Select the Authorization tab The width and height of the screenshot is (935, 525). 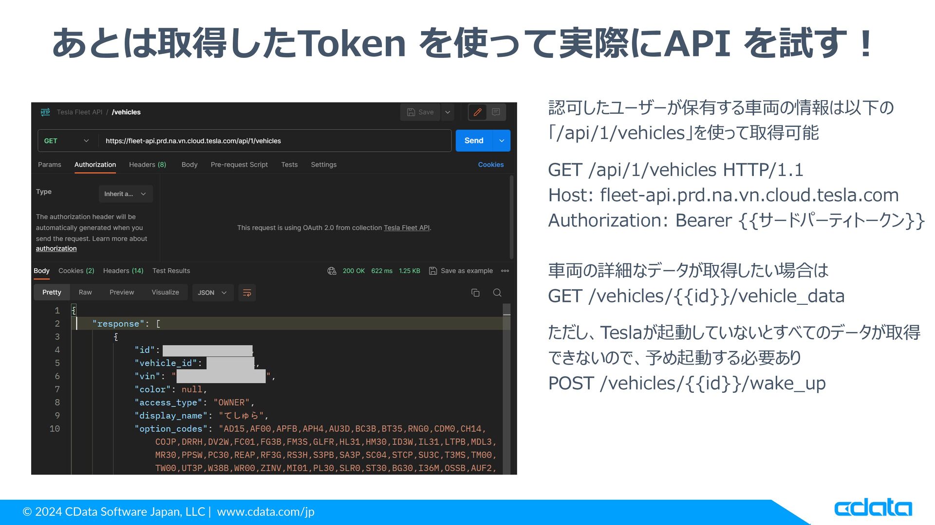pyautogui.click(x=95, y=165)
